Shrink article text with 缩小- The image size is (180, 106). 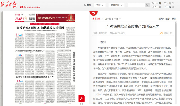click(x=168, y=19)
